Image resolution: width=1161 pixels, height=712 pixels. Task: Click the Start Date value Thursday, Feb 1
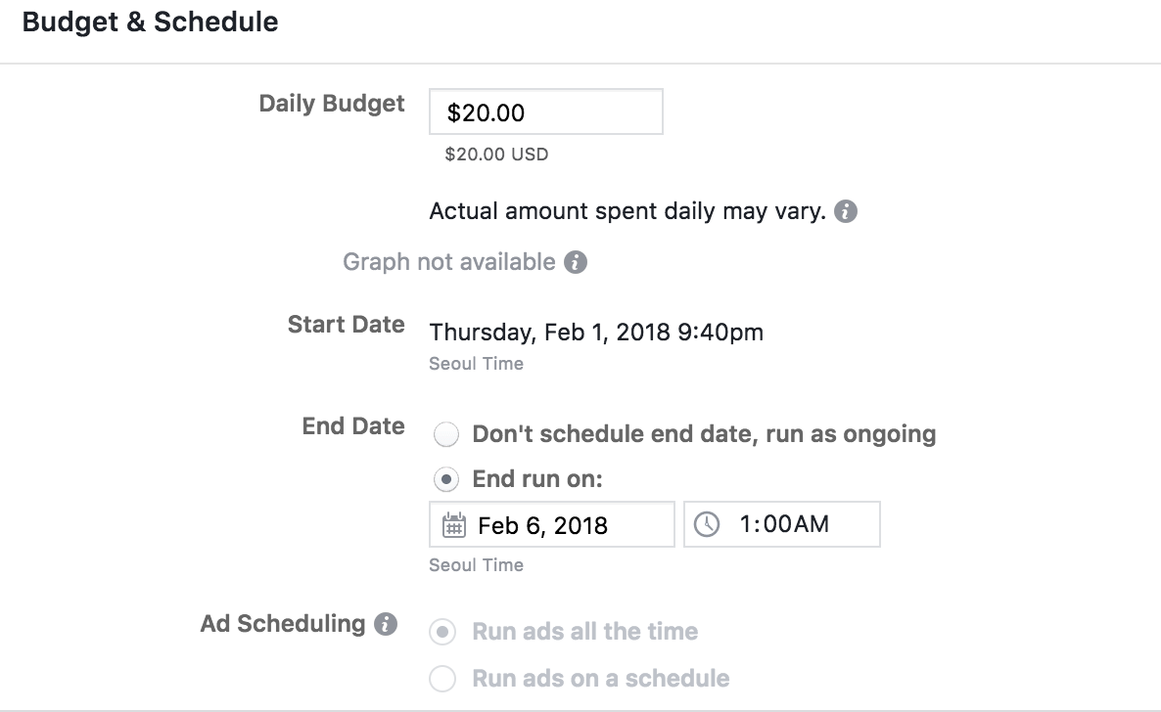[596, 333]
